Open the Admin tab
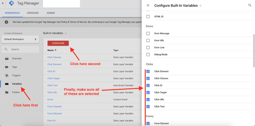 pyautogui.click(x=51, y=13)
